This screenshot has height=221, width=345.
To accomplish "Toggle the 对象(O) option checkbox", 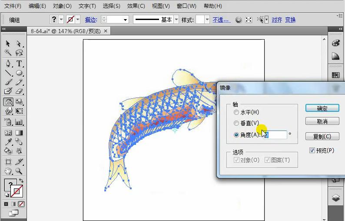I will pos(236,160).
